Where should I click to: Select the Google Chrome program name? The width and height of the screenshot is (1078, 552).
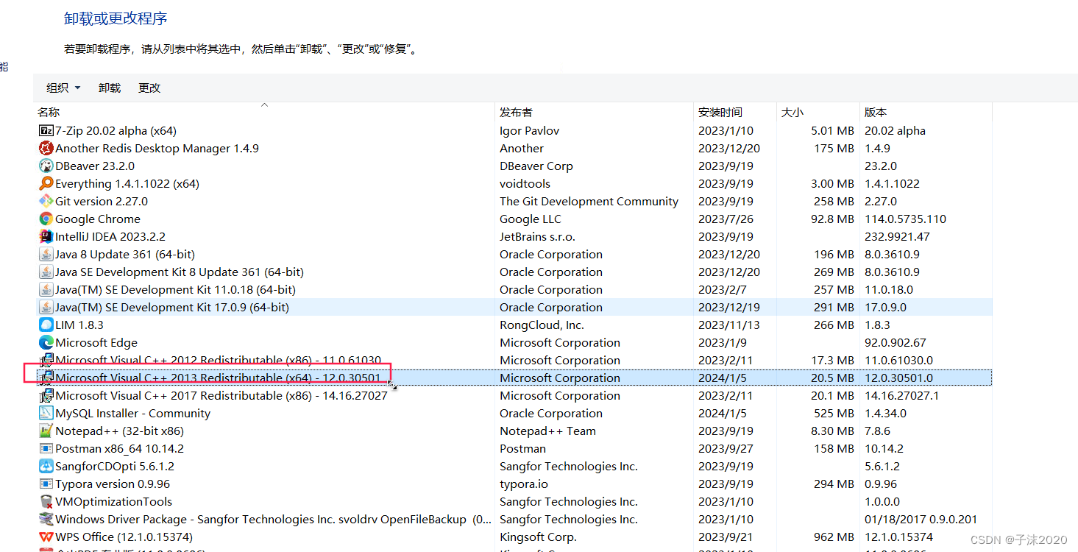(x=97, y=219)
